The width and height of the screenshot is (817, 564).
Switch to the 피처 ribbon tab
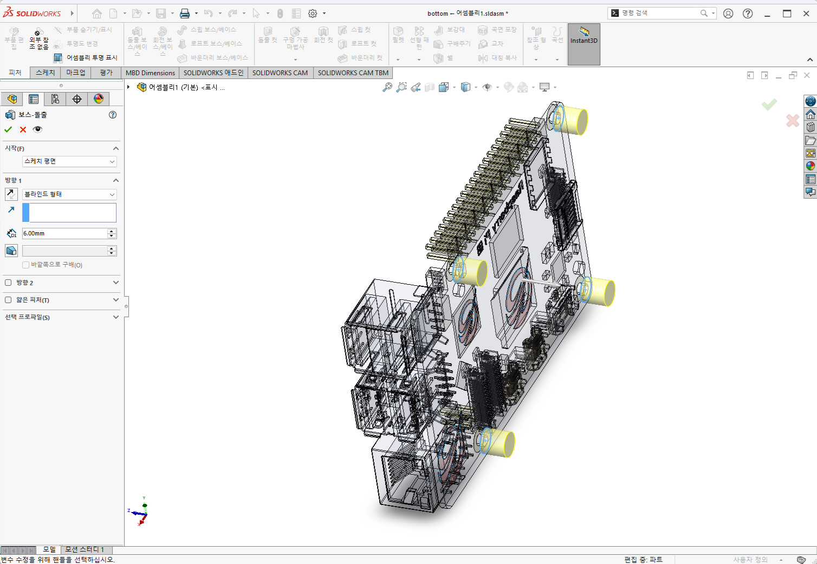click(x=15, y=73)
